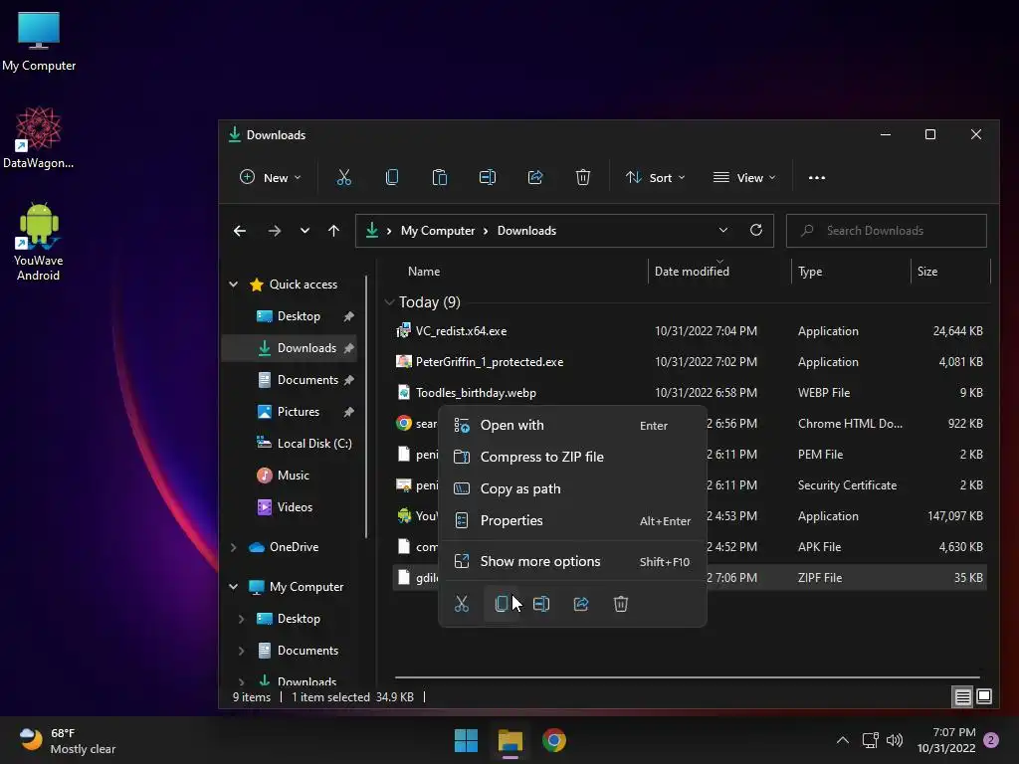Select Local Disk (C:) in sidebar

(305, 443)
